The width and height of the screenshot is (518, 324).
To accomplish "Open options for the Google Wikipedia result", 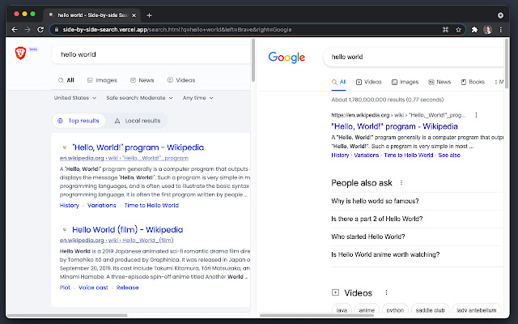I will 476,115.
